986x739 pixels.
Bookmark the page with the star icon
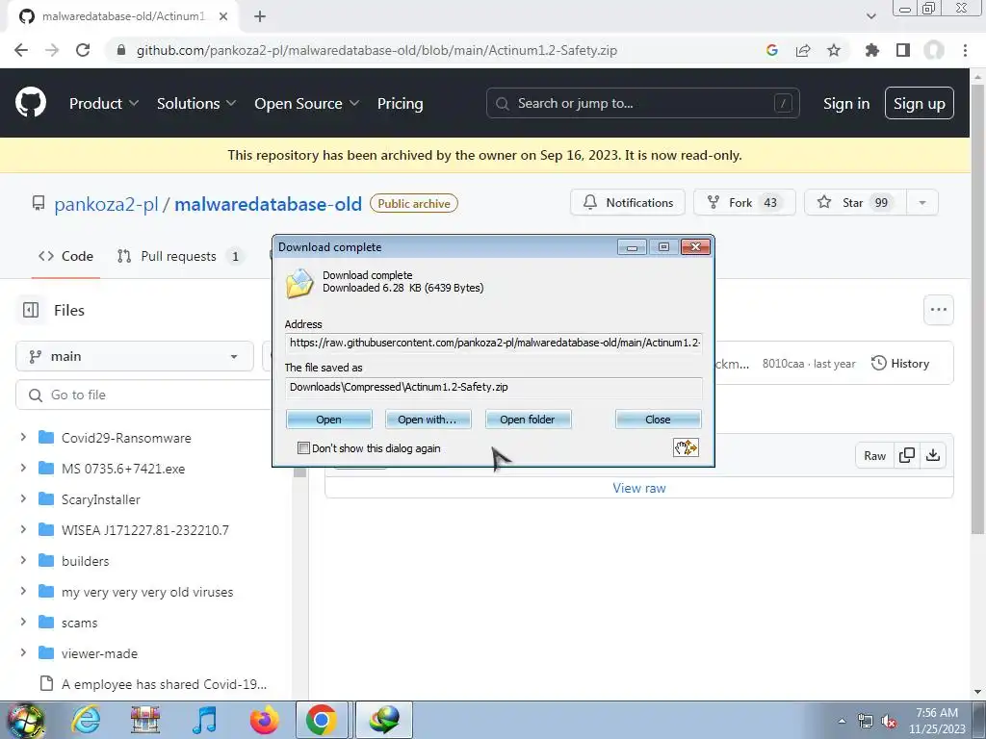pyautogui.click(x=834, y=50)
